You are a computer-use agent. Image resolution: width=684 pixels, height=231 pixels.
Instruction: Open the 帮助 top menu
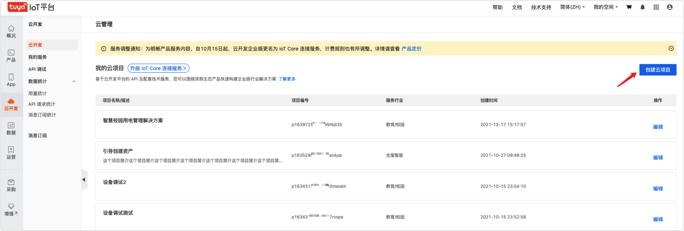click(497, 7)
